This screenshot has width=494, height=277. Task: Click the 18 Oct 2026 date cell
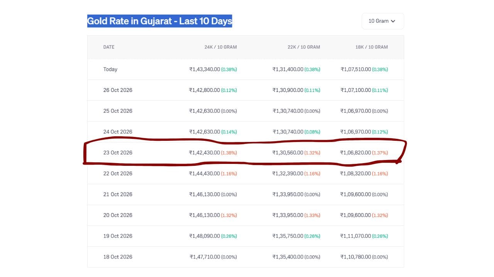[x=118, y=257]
